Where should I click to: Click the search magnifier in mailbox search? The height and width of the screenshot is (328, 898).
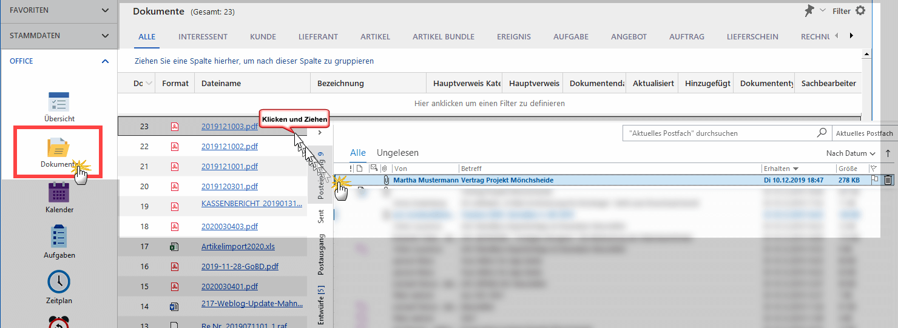click(x=822, y=133)
